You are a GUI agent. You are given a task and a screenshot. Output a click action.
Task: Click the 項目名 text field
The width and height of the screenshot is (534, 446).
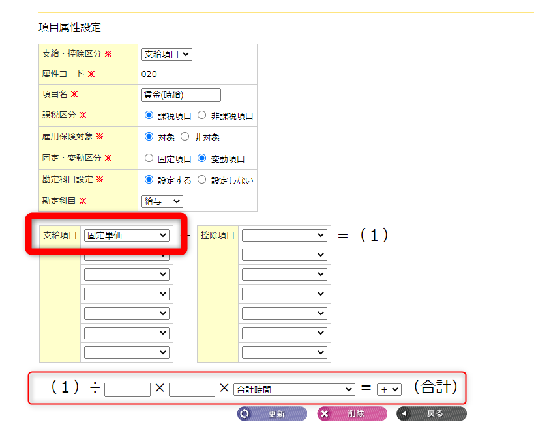pos(181,94)
